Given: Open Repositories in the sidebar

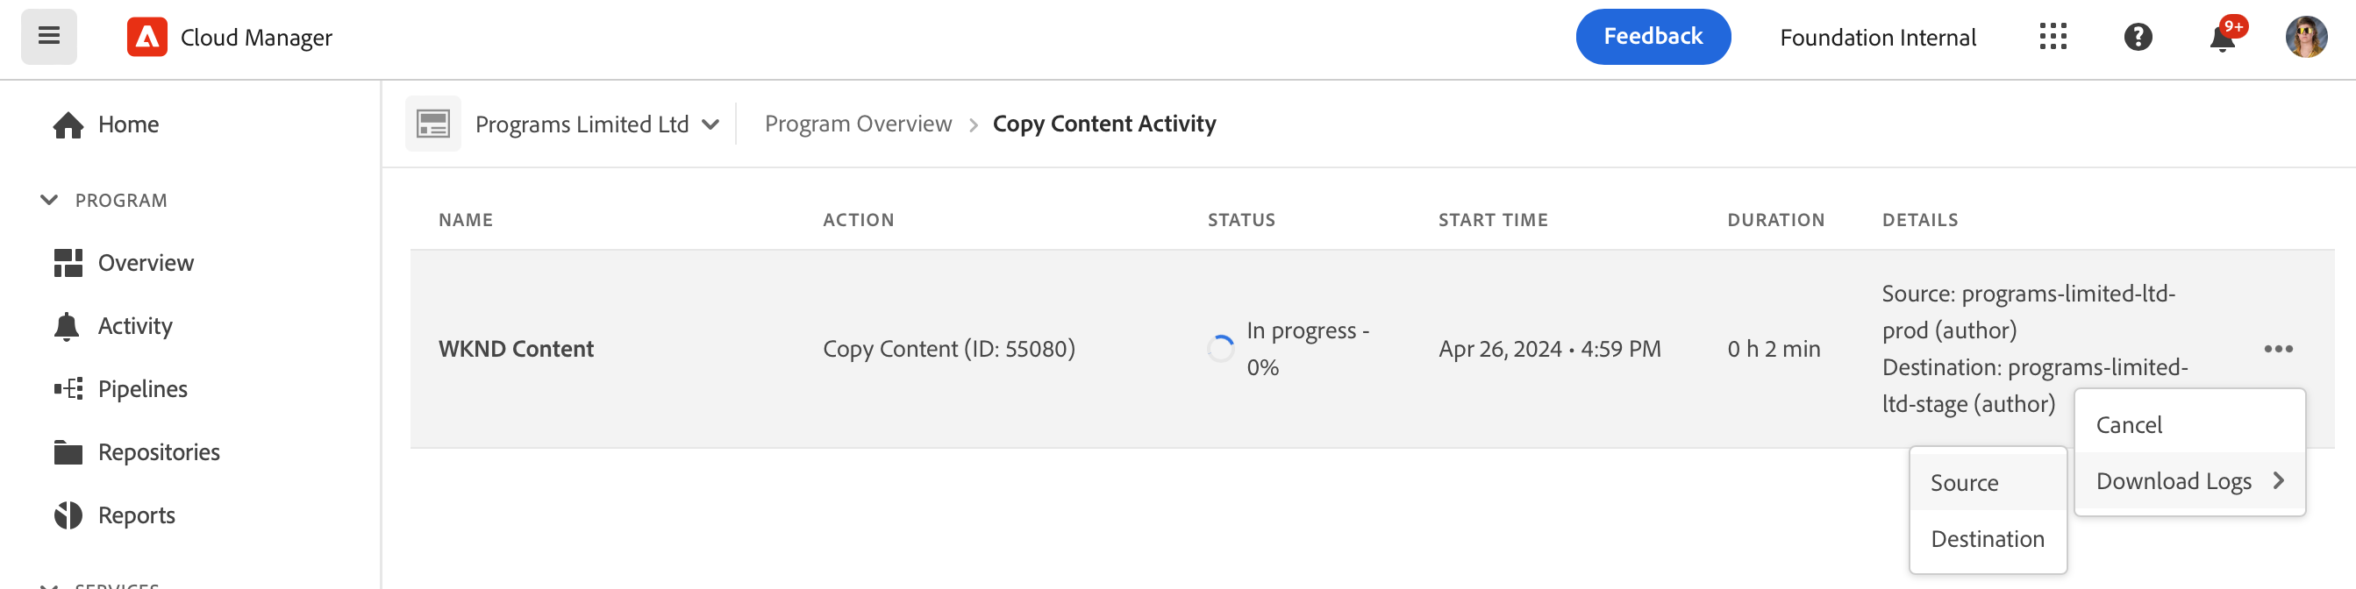Looking at the screenshot, I should point(158,451).
